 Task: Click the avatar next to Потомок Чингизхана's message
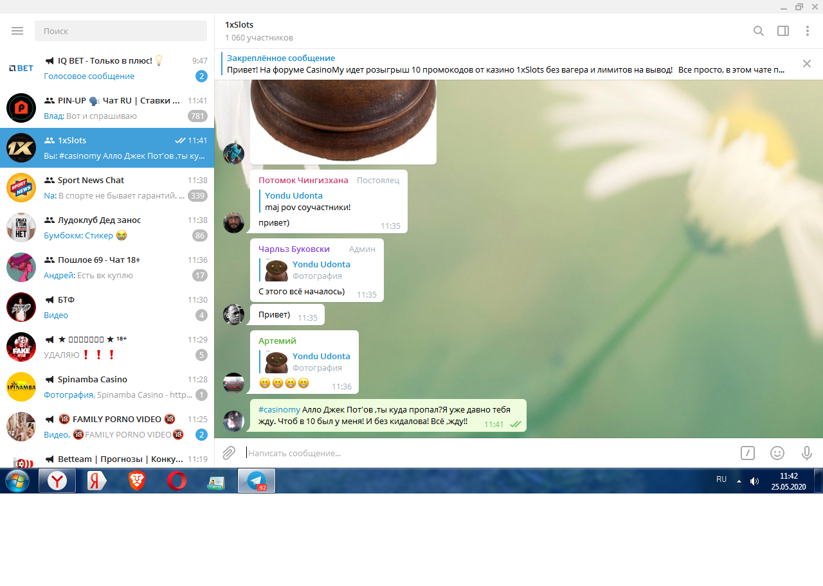tap(233, 222)
